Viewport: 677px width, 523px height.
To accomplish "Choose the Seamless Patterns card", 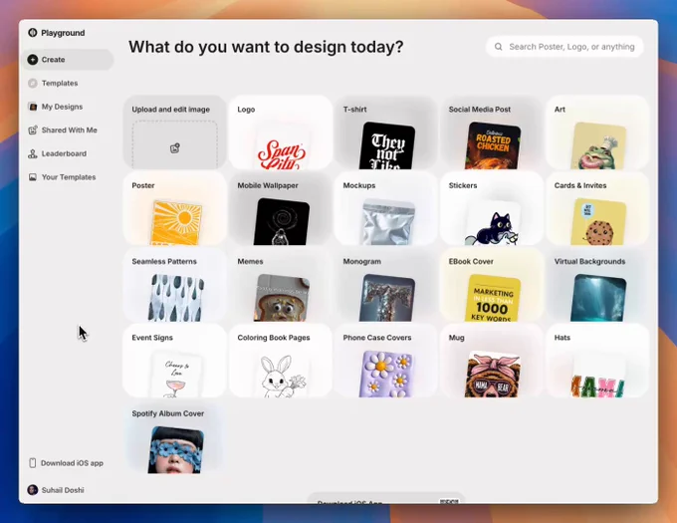I will pos(175,284).
